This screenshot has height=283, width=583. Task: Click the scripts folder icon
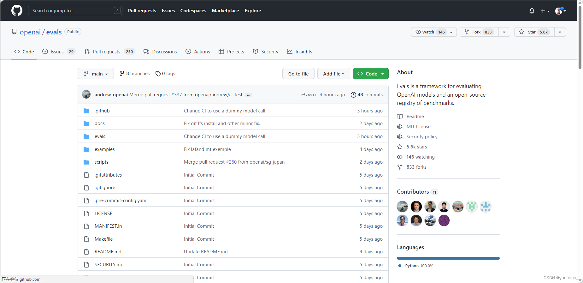point(86,162)
